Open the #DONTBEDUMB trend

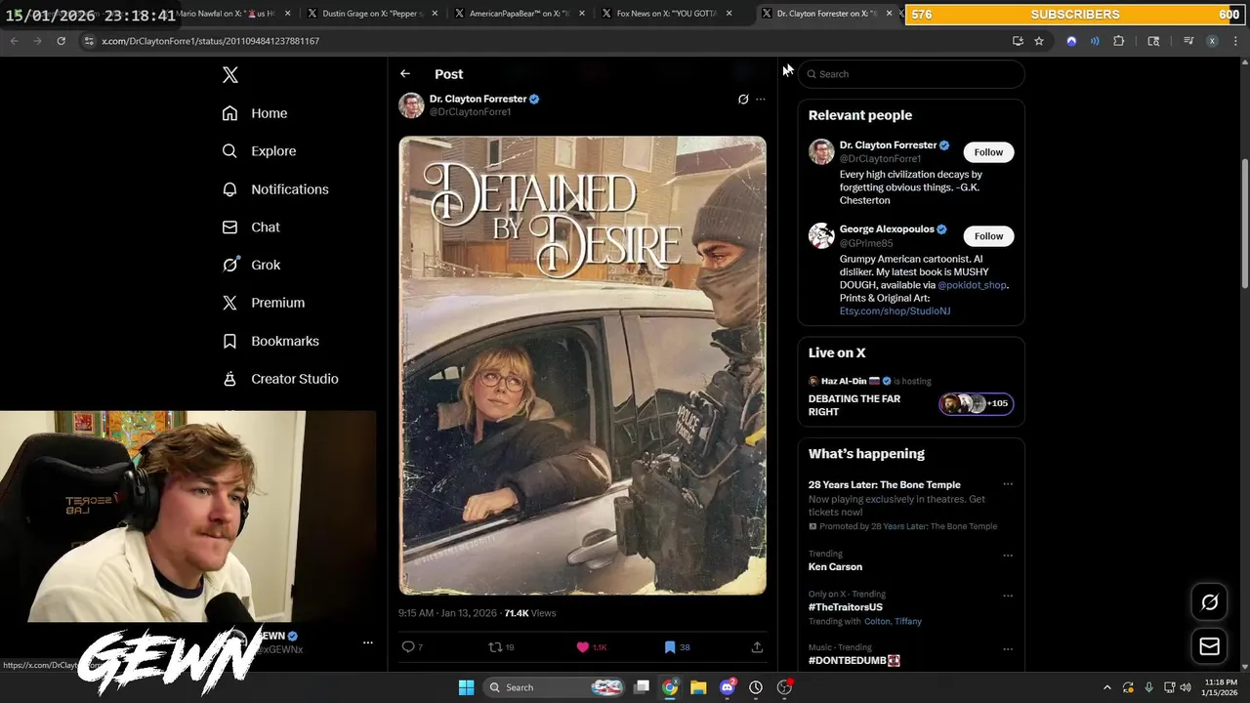(x=854, y=661)
